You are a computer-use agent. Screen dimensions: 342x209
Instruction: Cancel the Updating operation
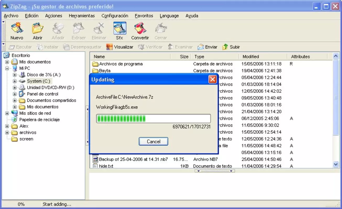[153, 141]
